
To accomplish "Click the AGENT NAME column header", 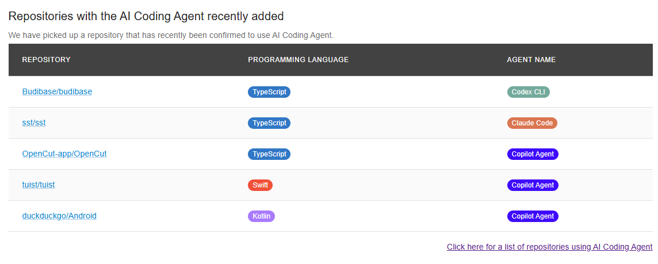I will point(531,60).
